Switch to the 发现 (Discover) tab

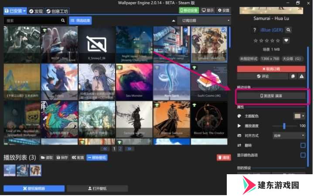[x=36, y=11]
